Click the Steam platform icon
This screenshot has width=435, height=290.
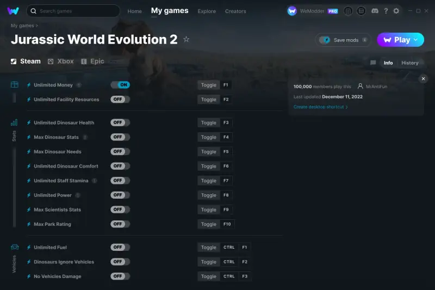click(14, 61)
